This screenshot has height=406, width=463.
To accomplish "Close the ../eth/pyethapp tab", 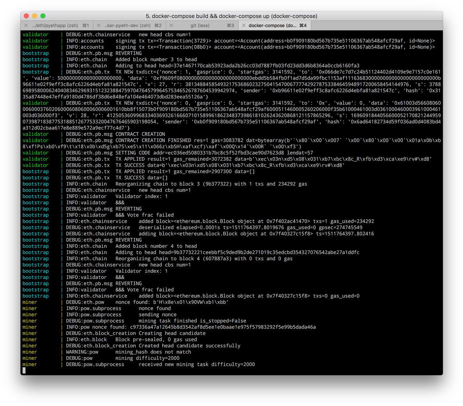I will pyautogui.click(x=25, y=25).
